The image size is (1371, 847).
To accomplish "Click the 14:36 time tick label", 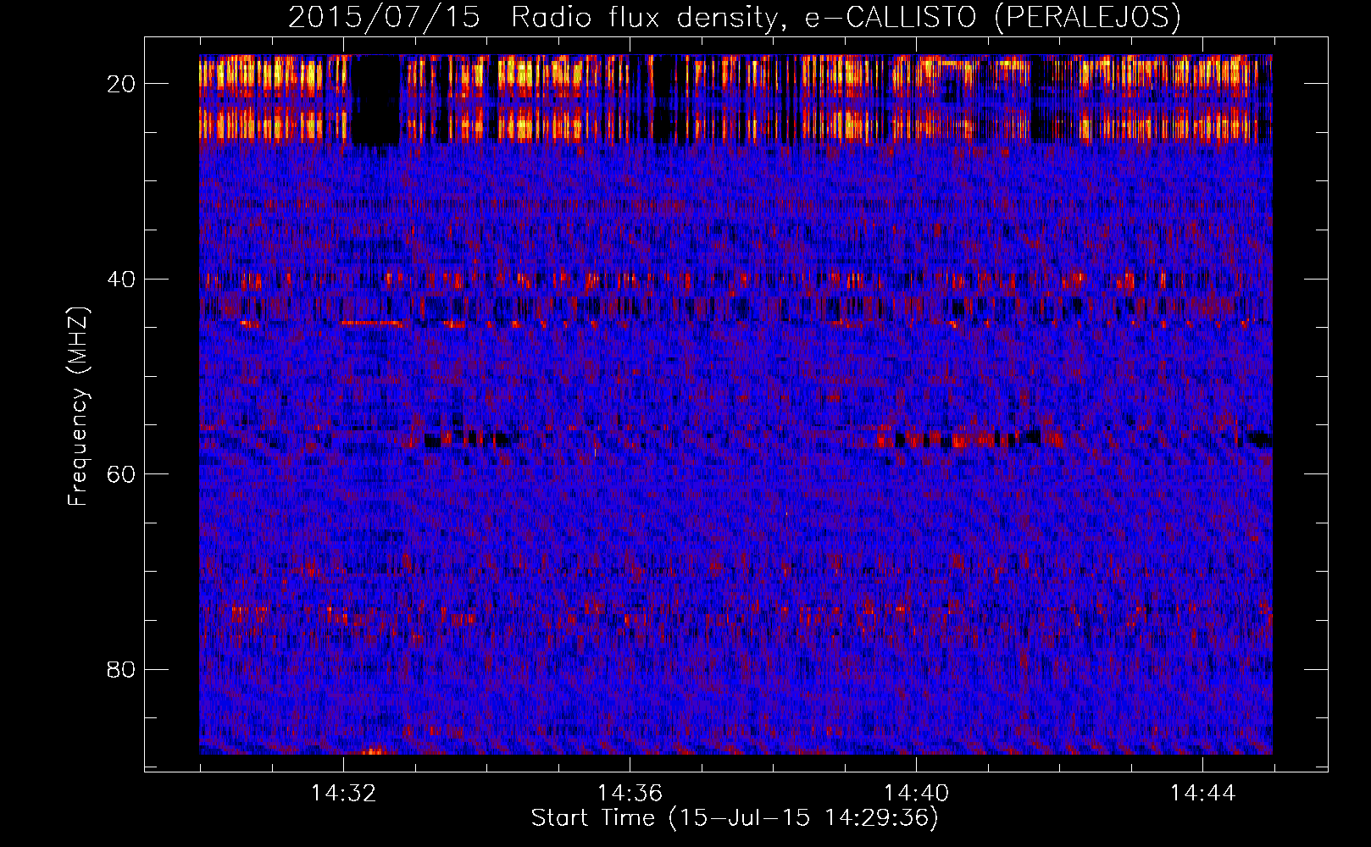I will [630, 794].
